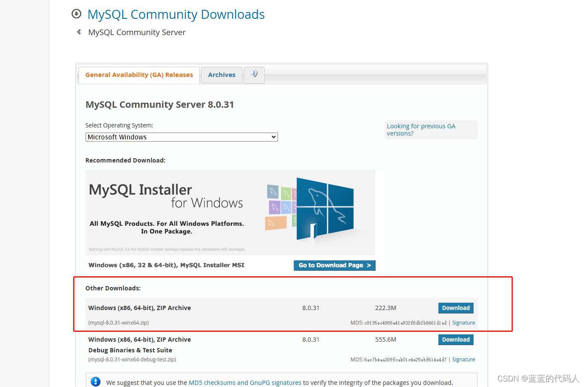Viewport: 586px width, 387px height.
Task: Open MD5 checksums and GnuPG signatures link
Action: [245, 383]
